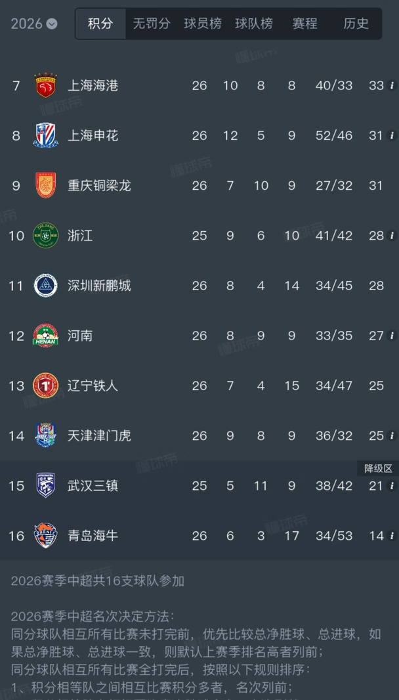Viewport: 399px width, 700px height.
Task: Tap the 上海申花 team crest
Action: click(45, 135)
